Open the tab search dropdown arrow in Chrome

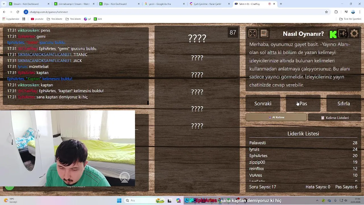coord(4,4)
